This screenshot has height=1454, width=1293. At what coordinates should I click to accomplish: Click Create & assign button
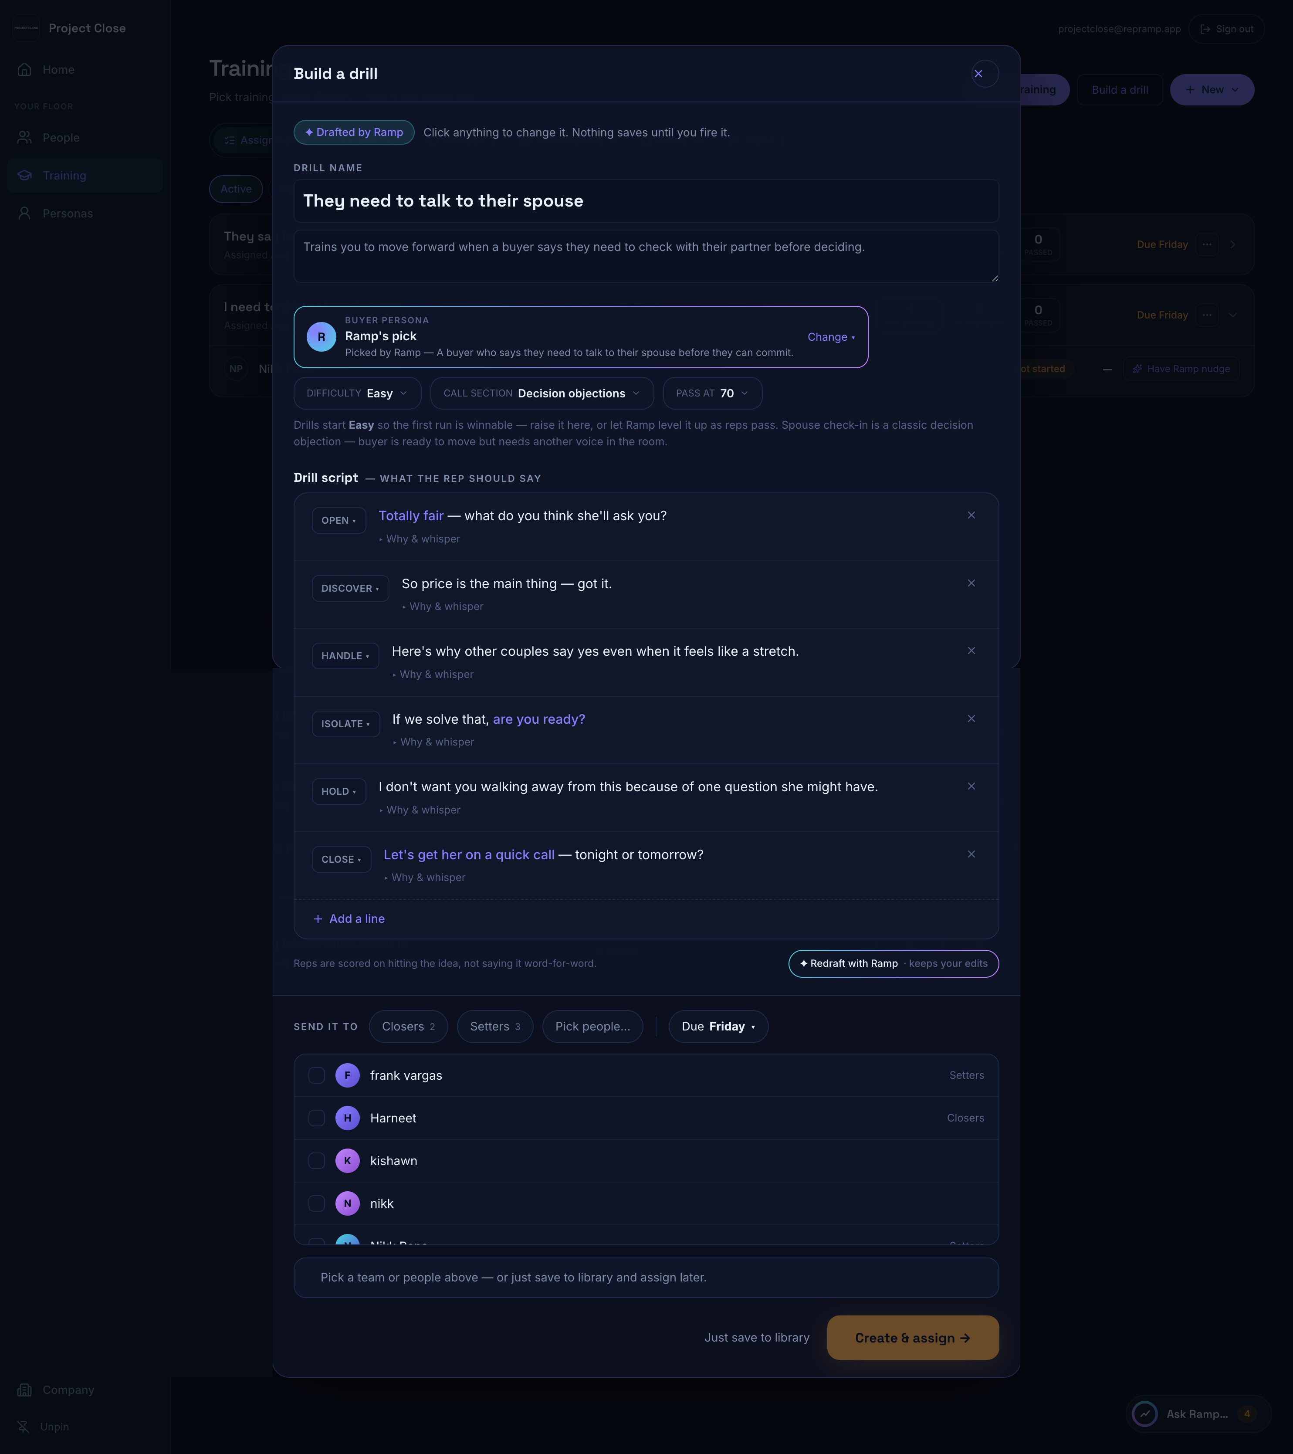click(913, 1338)
